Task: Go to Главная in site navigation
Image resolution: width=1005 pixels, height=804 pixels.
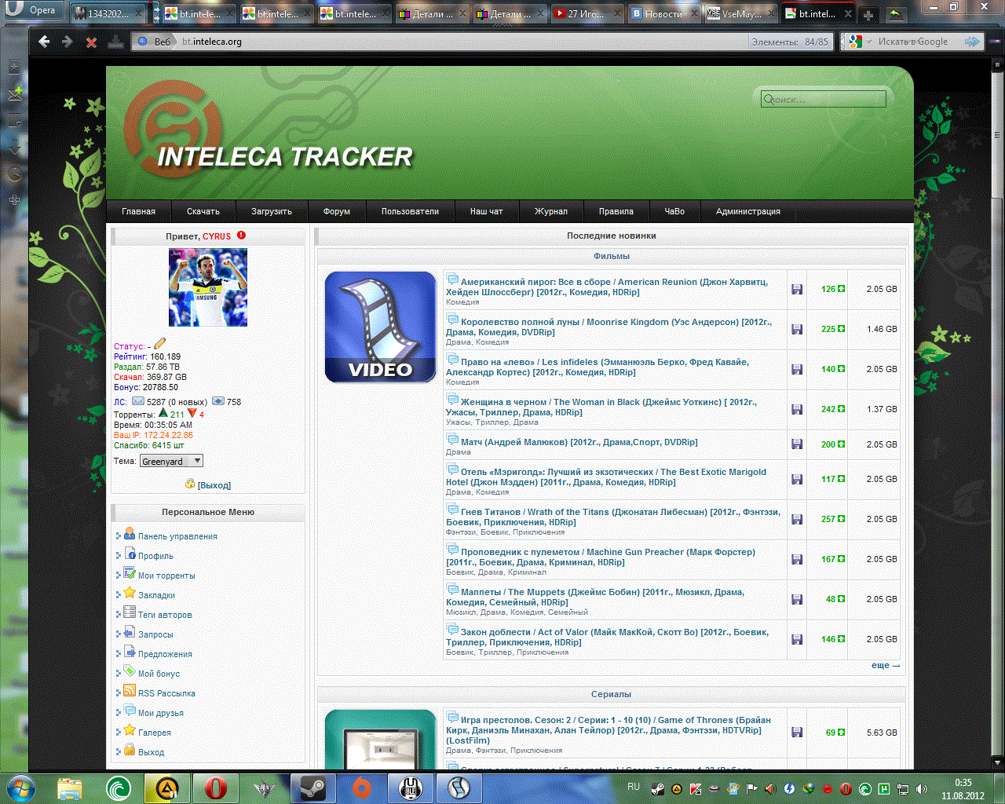Action: [138, 211]
